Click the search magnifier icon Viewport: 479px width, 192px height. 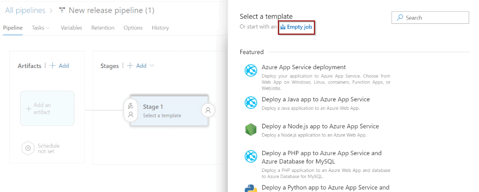coord(400,18)
